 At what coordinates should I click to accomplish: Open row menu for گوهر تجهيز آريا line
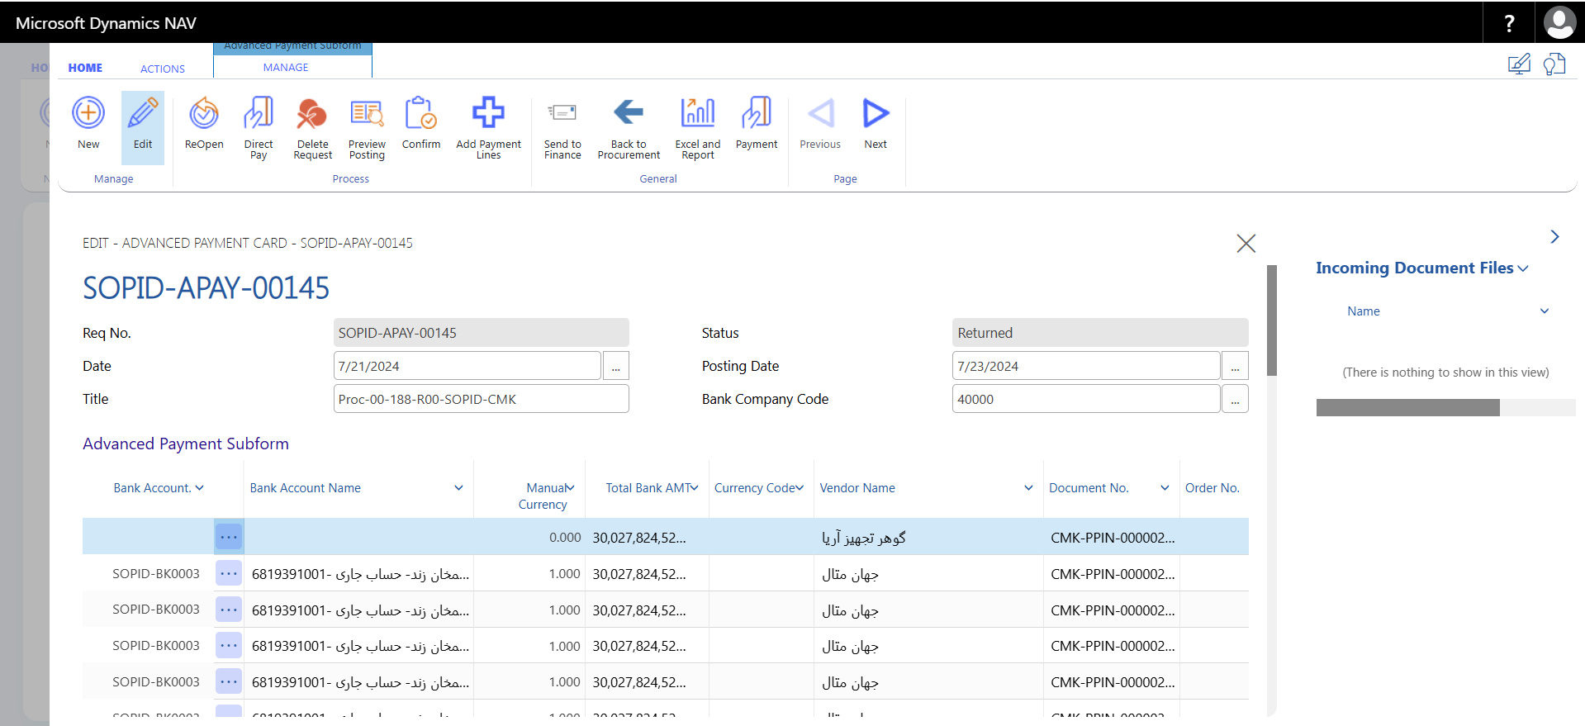(x=229, y=538)
